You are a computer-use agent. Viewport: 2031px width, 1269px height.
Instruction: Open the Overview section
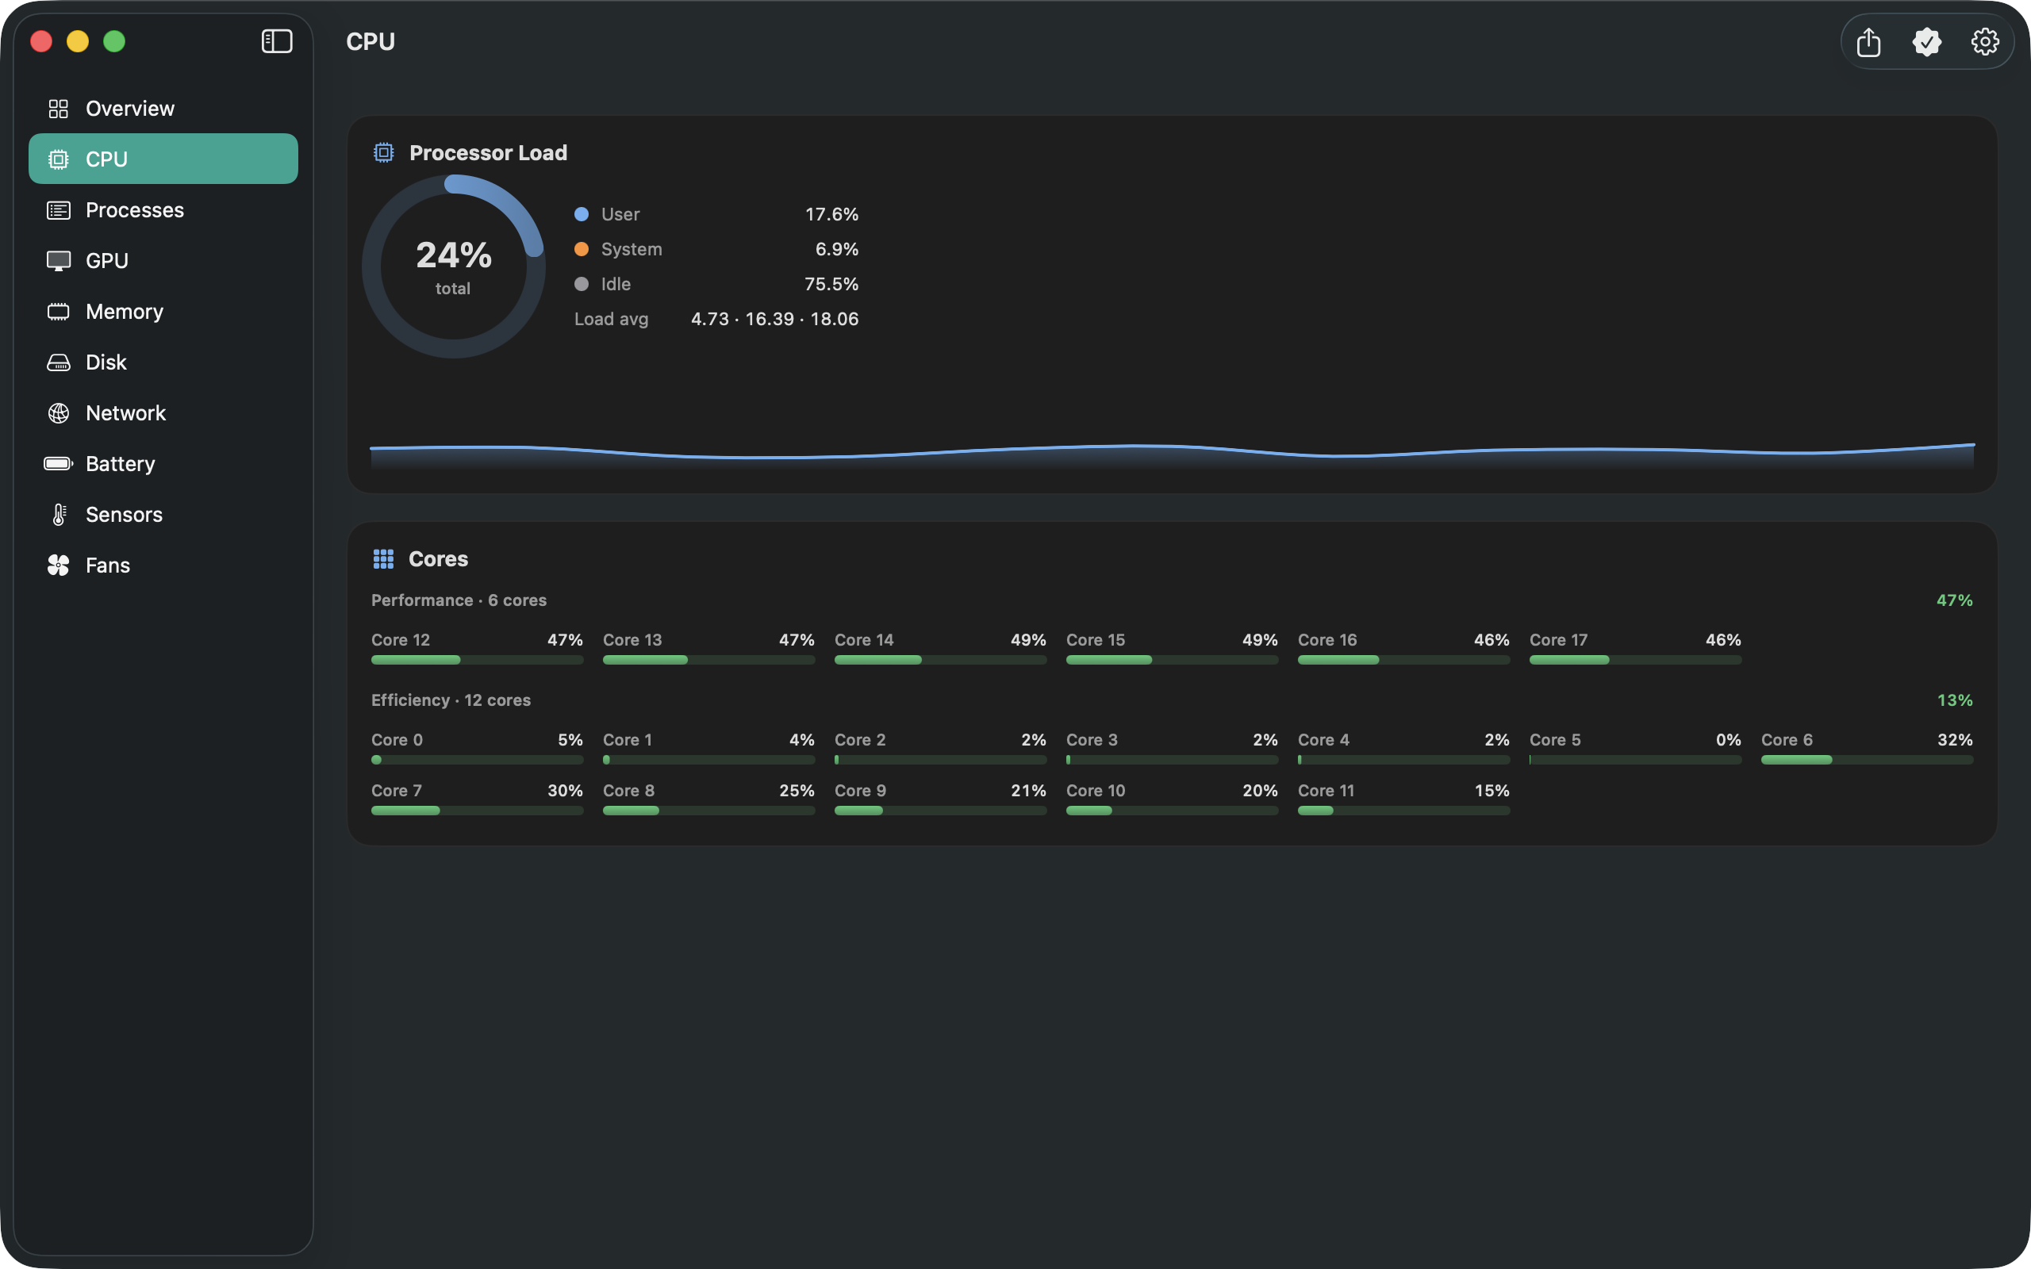pyautogui.click(x=163, y=109)
